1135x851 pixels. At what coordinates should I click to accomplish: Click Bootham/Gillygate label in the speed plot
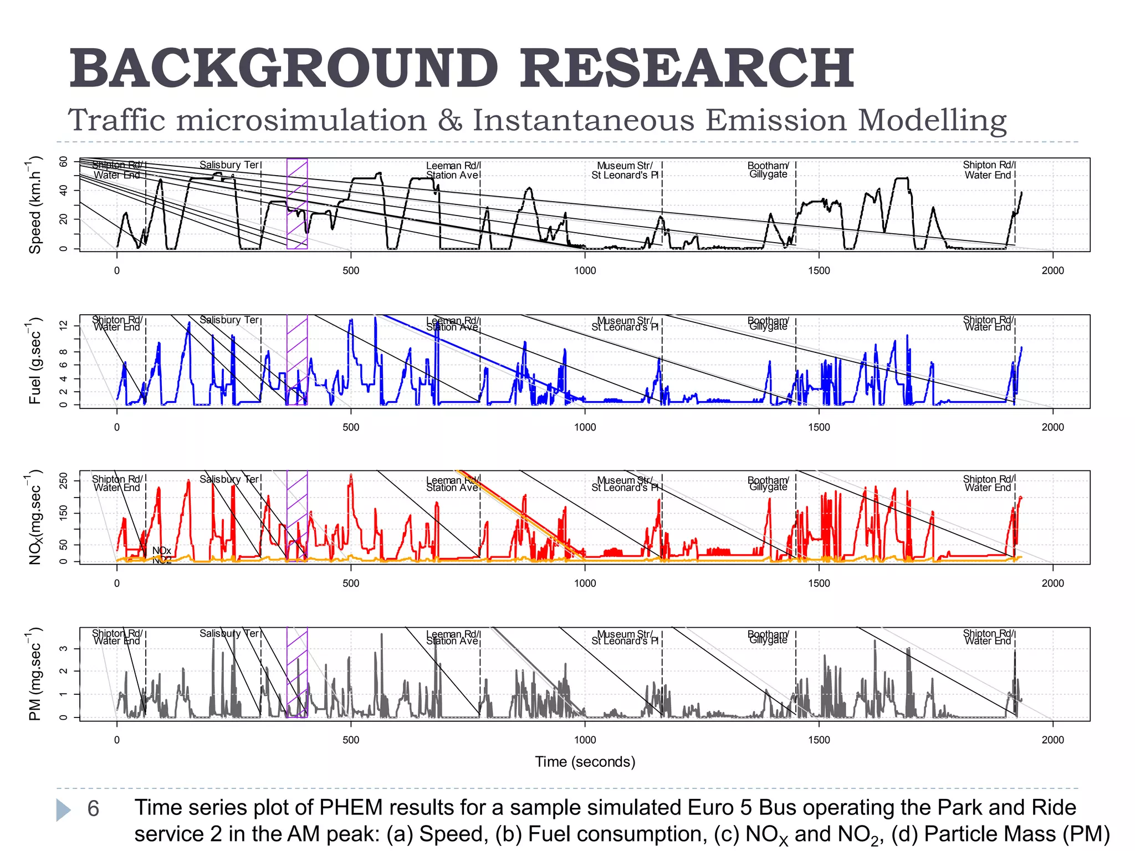tap(768, 170)
